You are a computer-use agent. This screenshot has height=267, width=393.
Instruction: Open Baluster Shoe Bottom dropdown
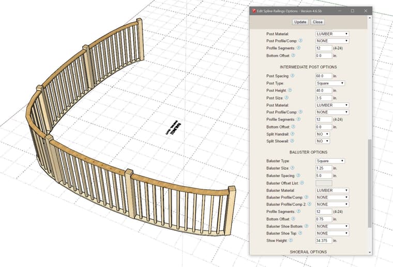[x=332, y=226]
